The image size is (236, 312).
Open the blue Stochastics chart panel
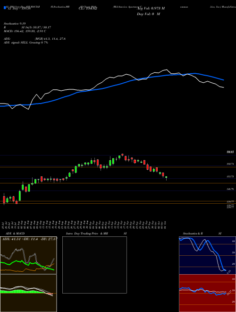(x=207, y=255)
